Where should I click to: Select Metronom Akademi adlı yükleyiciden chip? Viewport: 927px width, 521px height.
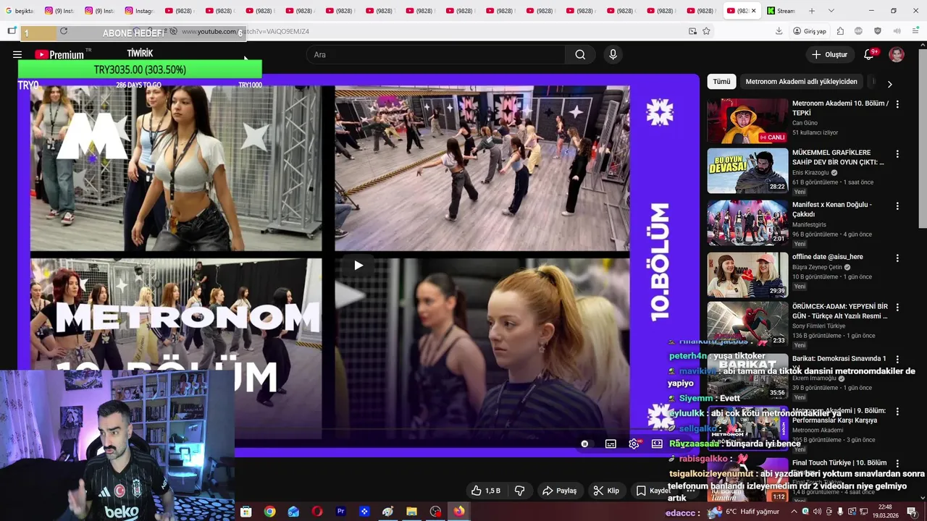(801, 82)
